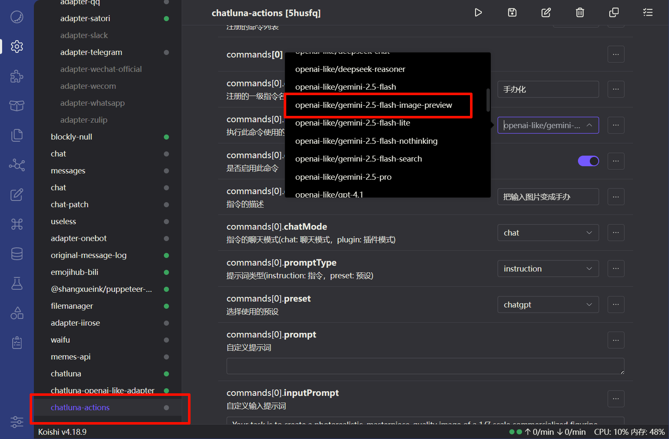Expand the chatMode dropdown showing chat

[547, 233]
